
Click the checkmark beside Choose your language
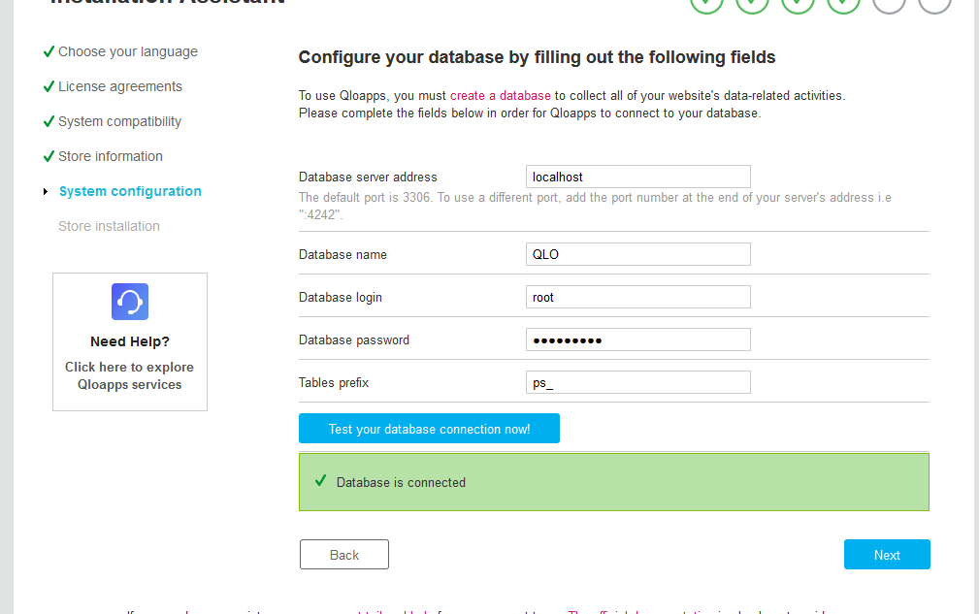49,52
